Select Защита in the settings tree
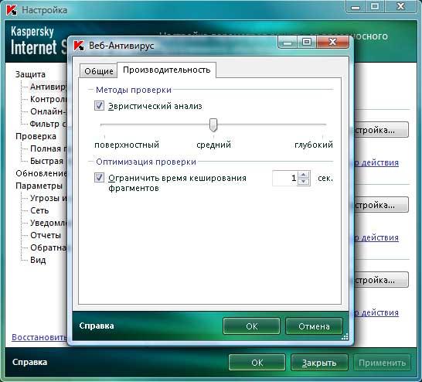This screenshot has height=382, width=422. (x=30, y=74)
